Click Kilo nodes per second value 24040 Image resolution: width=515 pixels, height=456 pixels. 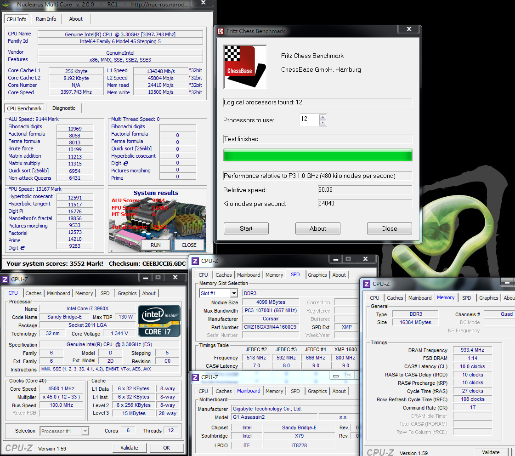(x=365, y=203)
